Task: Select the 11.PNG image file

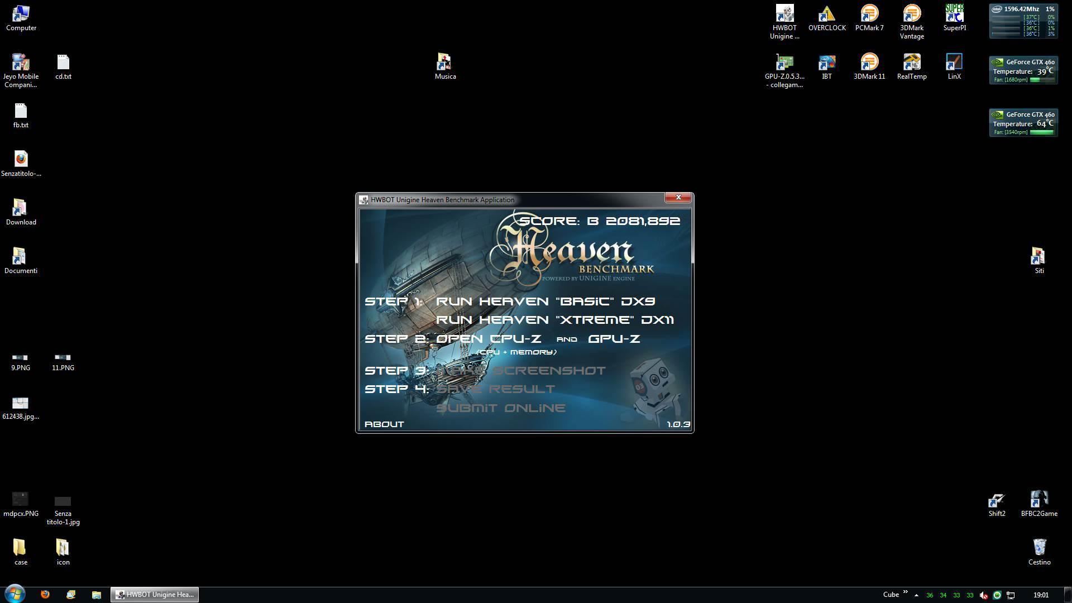Action: [x=63, y=362]
